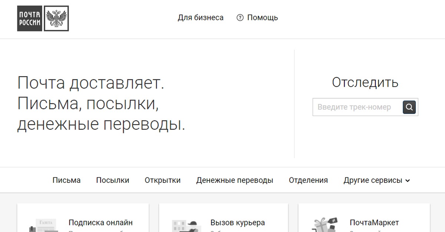Open the ПочтаМаркет card title

pos(374,223)
